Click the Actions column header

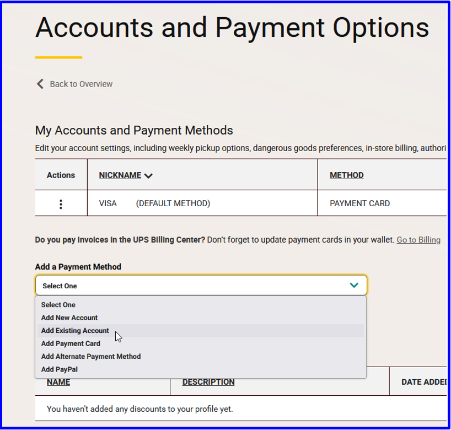tap(61, 175)
